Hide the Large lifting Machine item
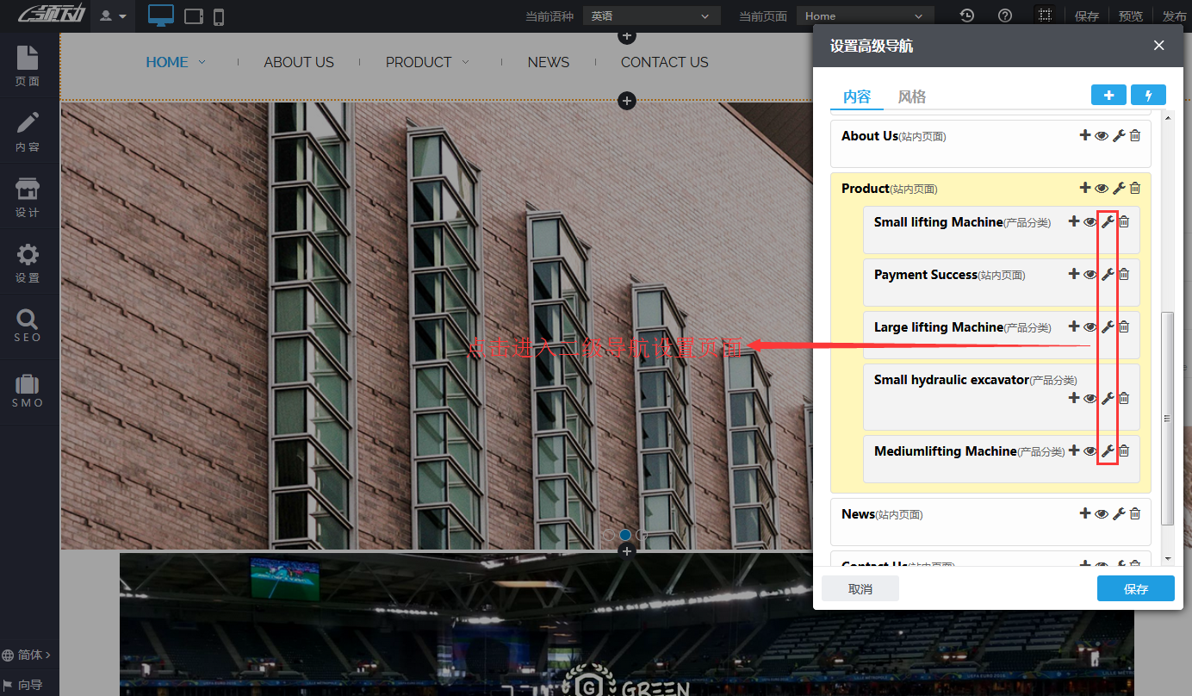 click(1090, 326)
